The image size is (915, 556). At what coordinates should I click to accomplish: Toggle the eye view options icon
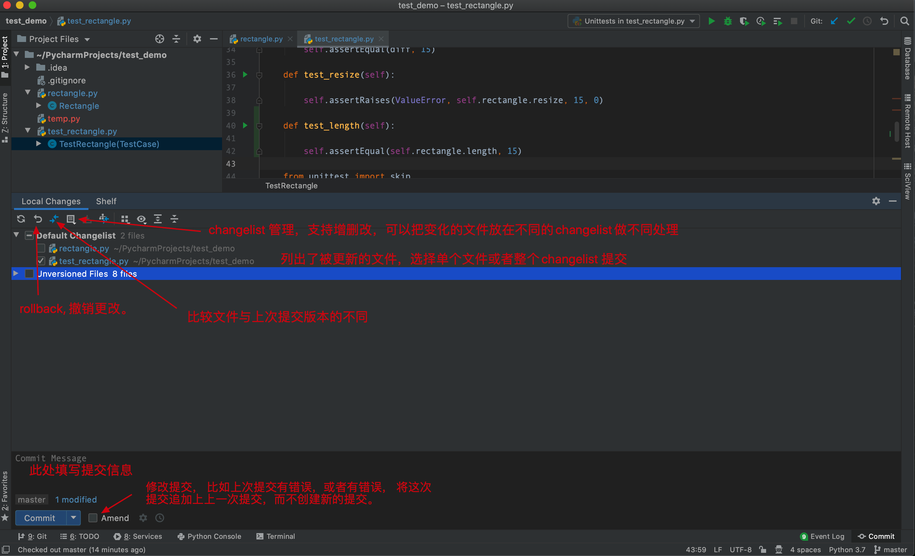click(x=141, y=219)
